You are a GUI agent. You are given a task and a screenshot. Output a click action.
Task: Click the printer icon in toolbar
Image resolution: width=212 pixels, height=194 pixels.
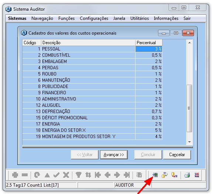click(x=187, y=175)
